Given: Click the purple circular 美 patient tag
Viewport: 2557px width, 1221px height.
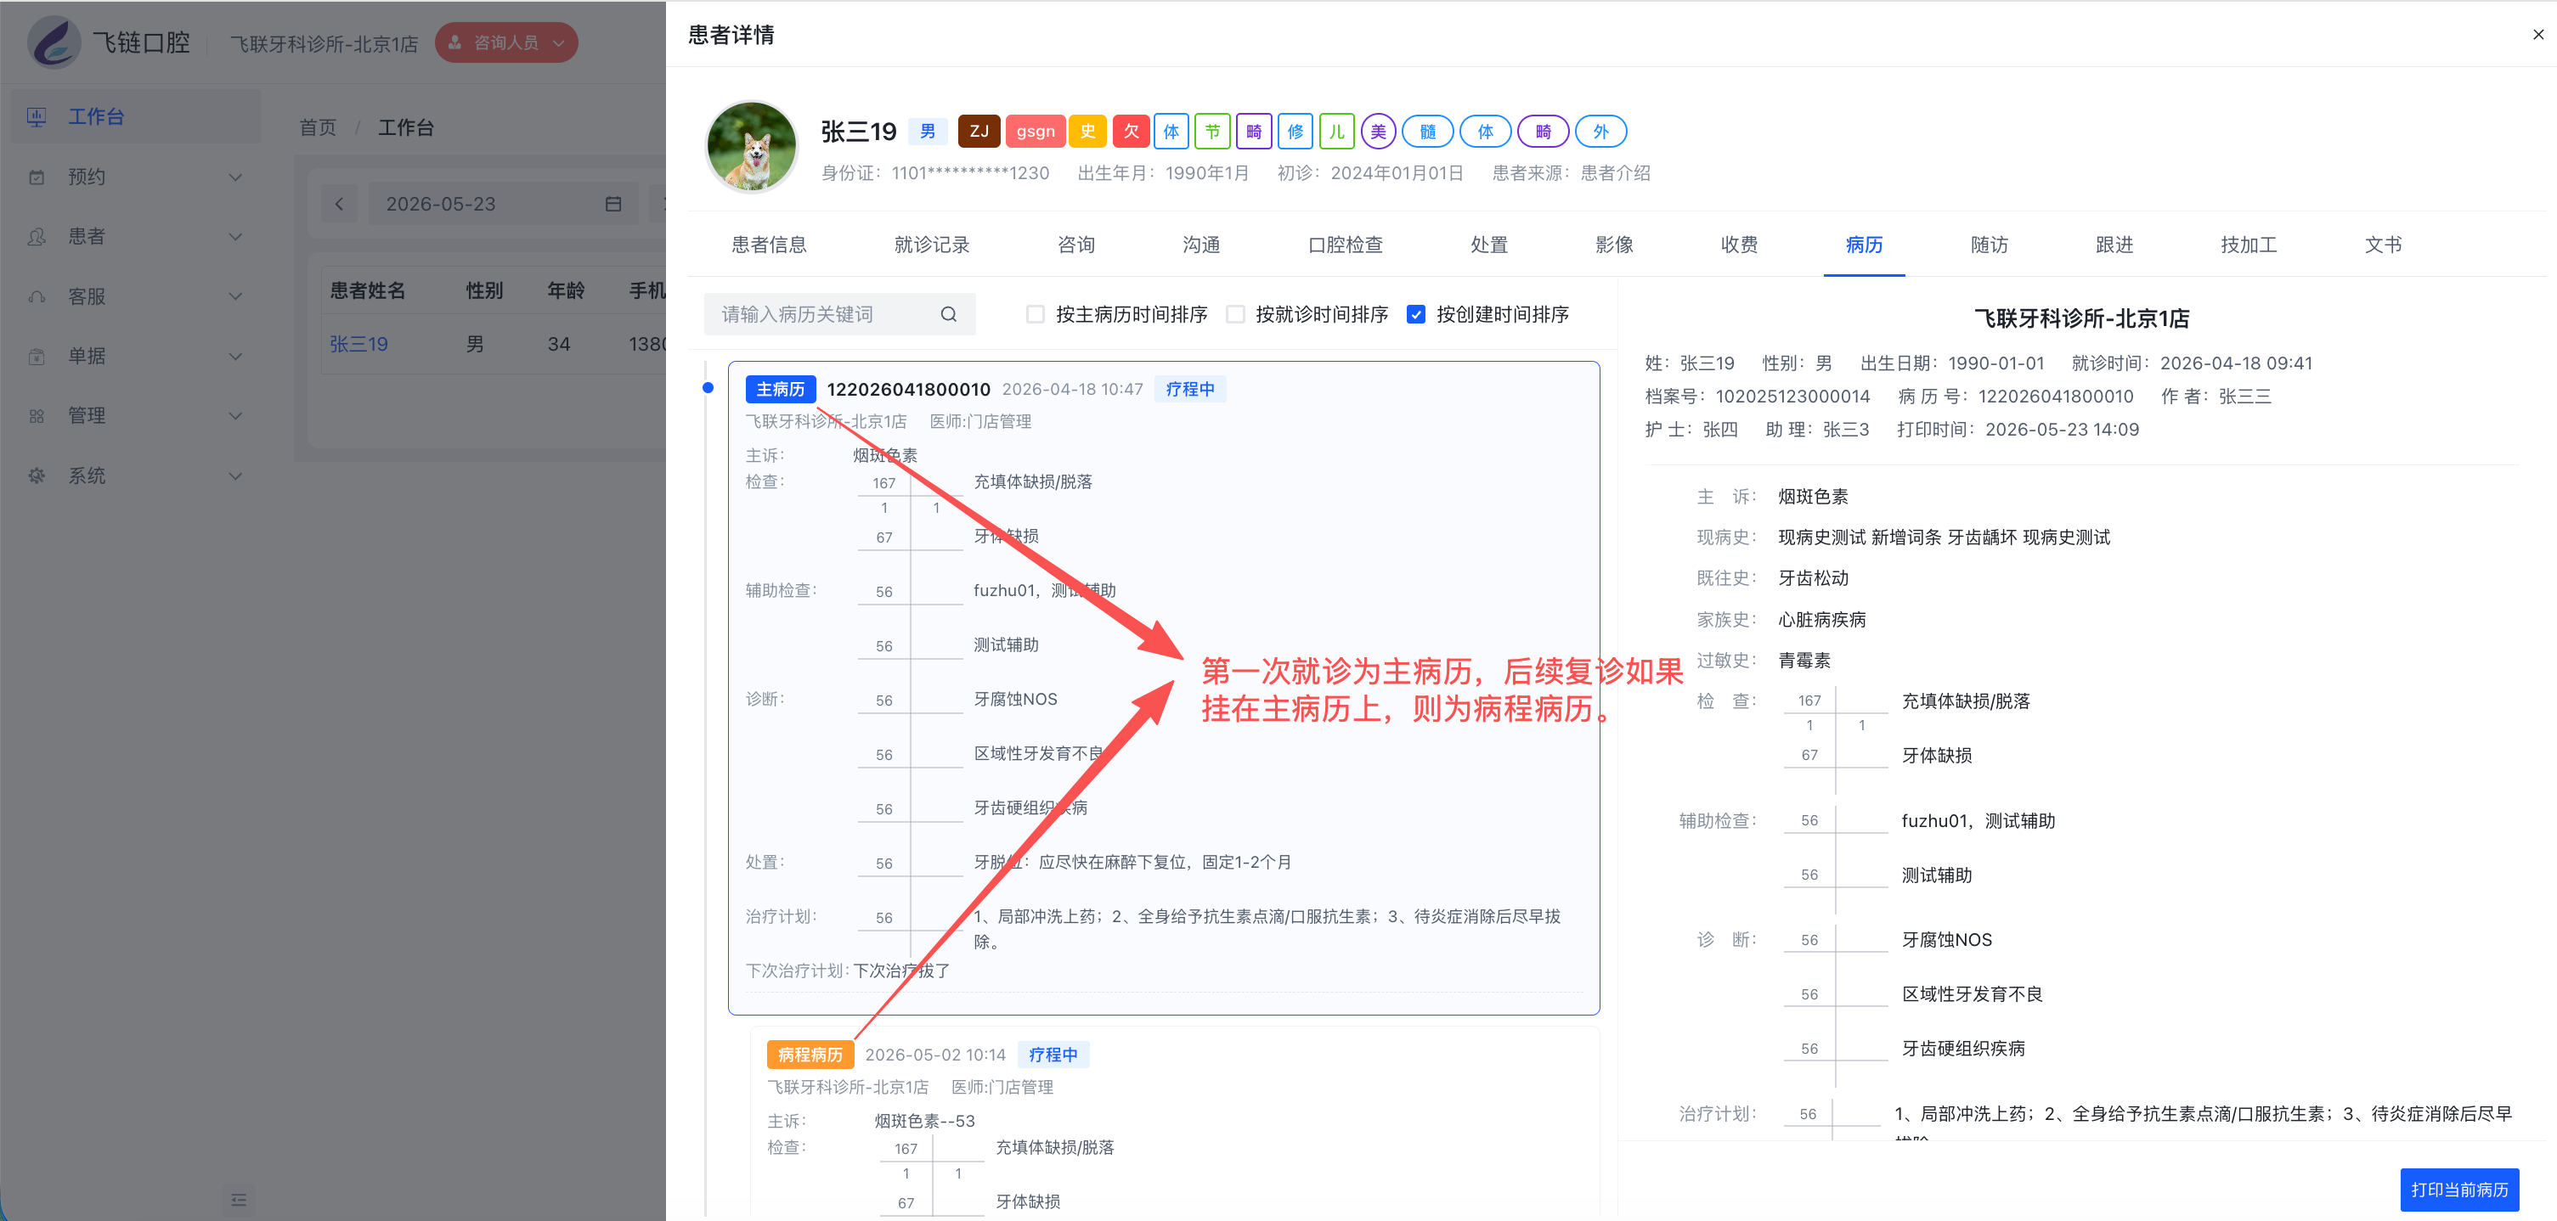Looking at the screenshot, I should pyautogui.click(x=1379, y=131).
